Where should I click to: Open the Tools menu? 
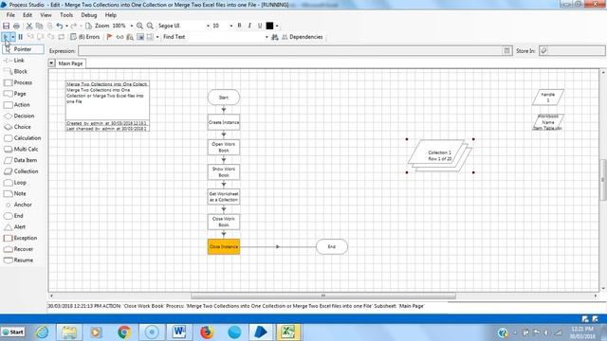(x=66, y=15)
